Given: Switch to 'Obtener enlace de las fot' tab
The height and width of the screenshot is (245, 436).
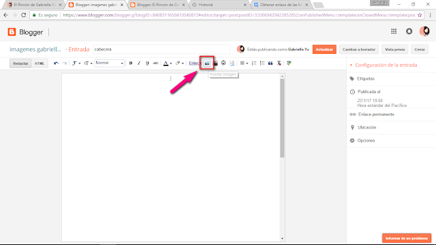Looking at the screenshot, I should click(281, 5).
